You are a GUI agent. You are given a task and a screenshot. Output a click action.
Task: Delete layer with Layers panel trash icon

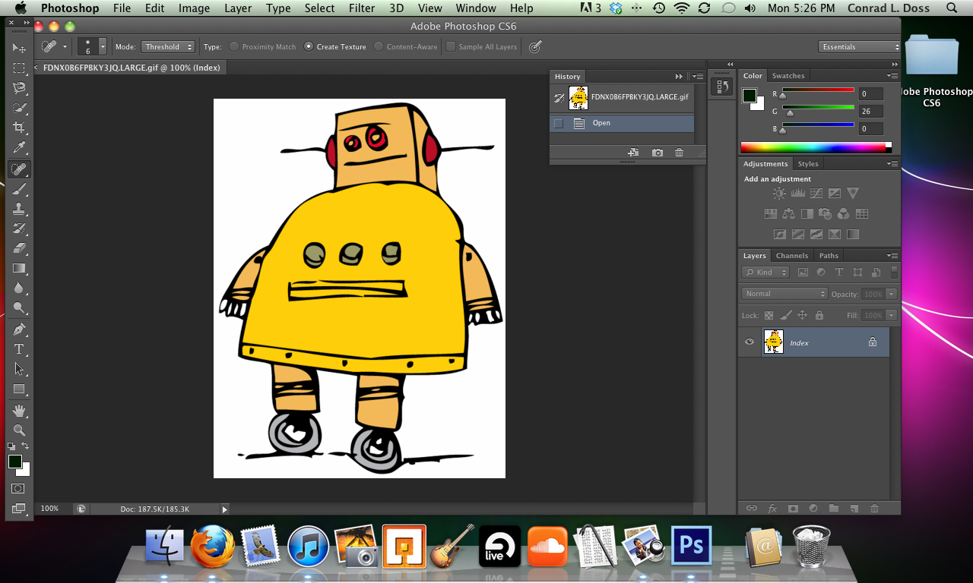pyautogui.click(x=874, y=508)
